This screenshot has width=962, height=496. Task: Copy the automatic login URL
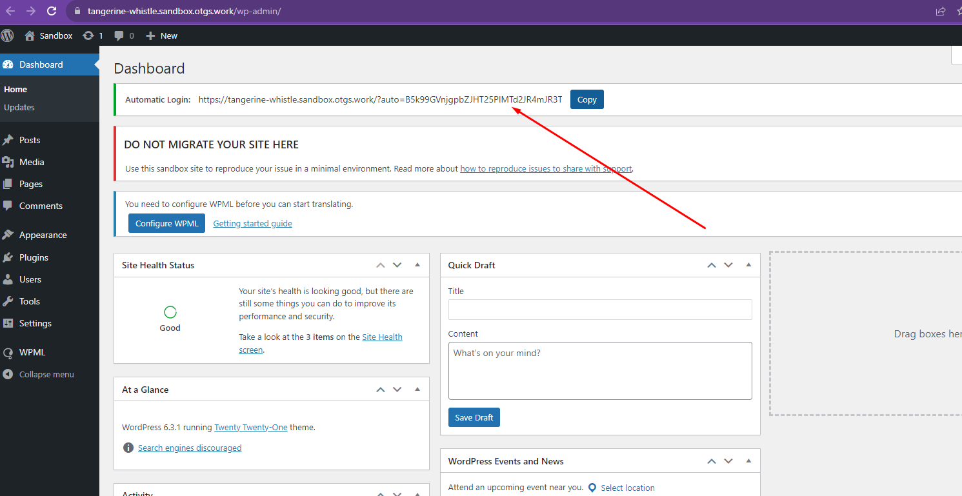coord(586,99)
